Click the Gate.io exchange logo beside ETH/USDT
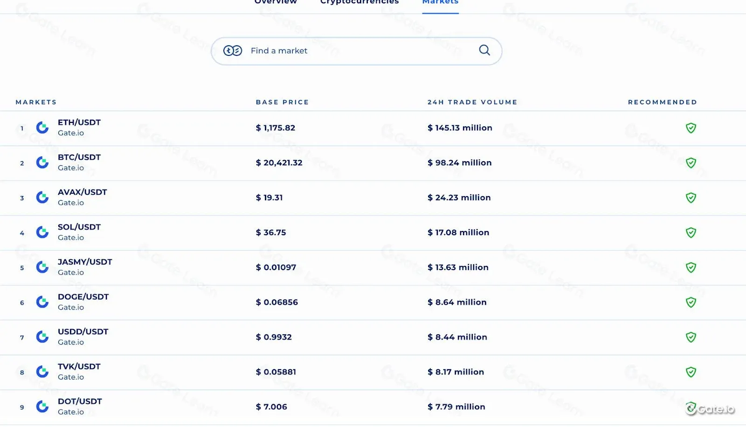 coord(42,128)
